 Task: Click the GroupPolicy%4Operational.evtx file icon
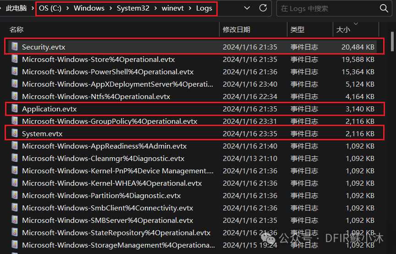click(15, 121)
